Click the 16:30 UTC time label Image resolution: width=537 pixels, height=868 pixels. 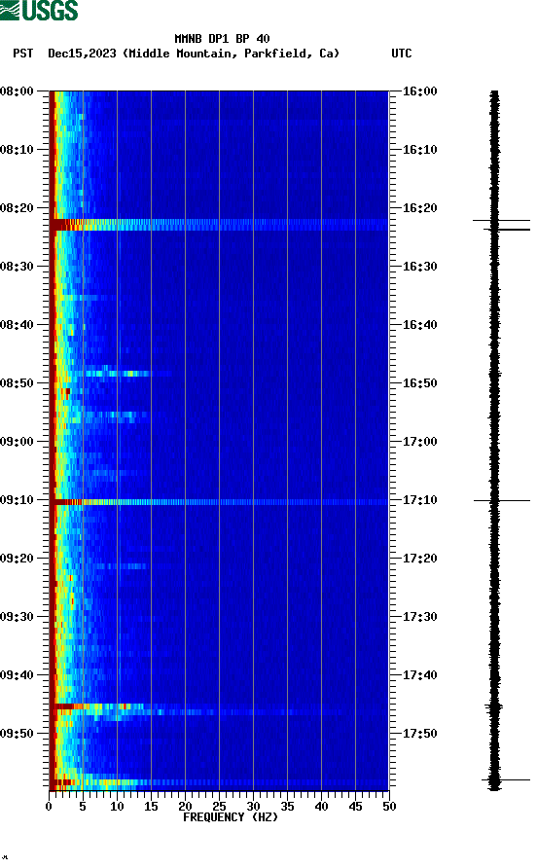[x=419, y=267]
